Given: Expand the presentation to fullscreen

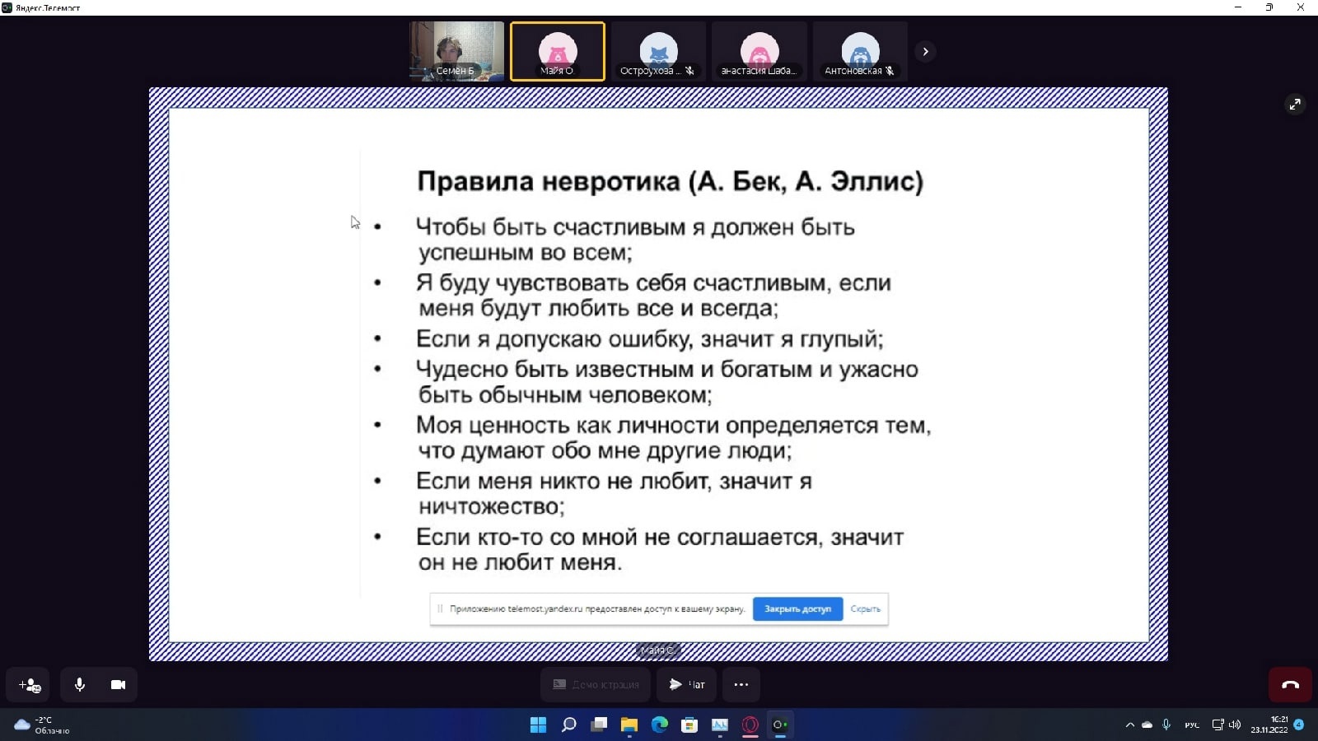Looking at the screenshot, I should point(1295,105).
